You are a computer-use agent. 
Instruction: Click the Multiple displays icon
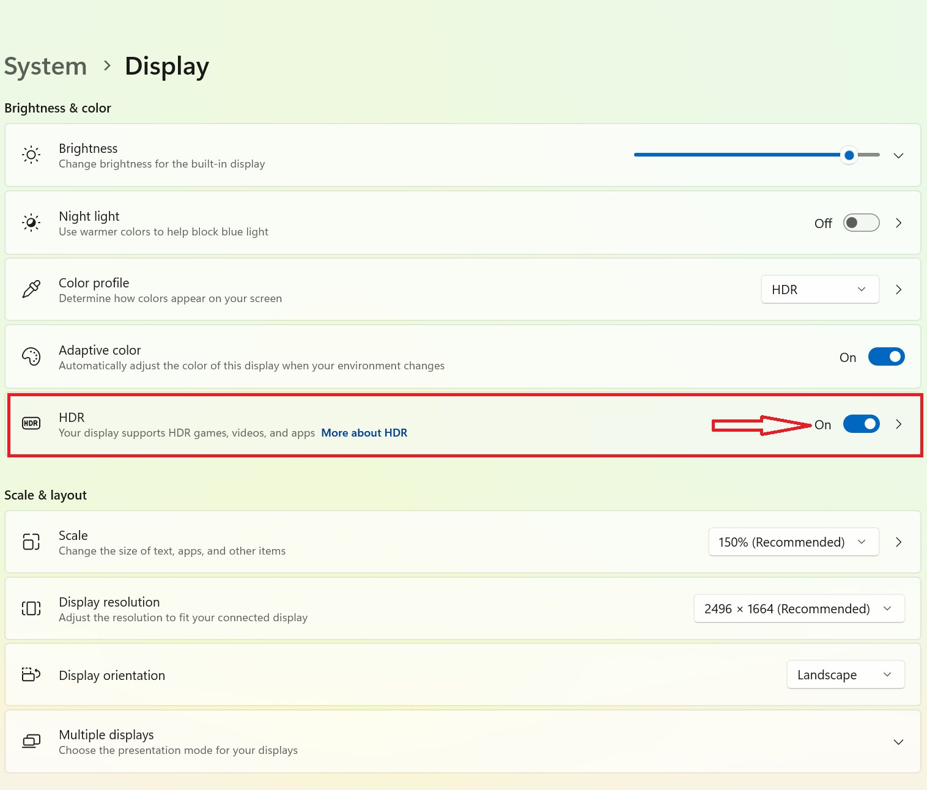(31, 741)
